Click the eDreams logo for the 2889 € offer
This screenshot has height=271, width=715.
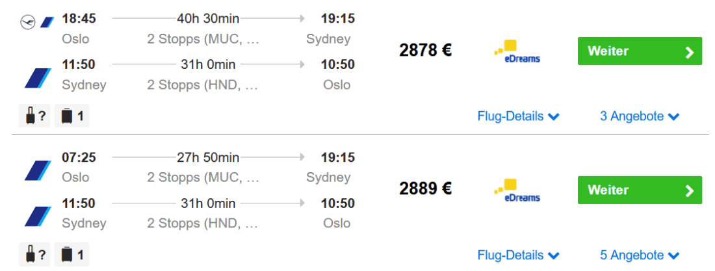[x=517, y=190]
